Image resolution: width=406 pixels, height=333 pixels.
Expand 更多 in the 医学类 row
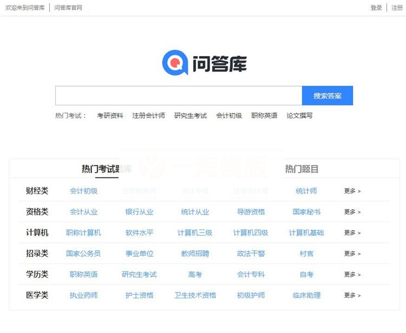[352, 295]
